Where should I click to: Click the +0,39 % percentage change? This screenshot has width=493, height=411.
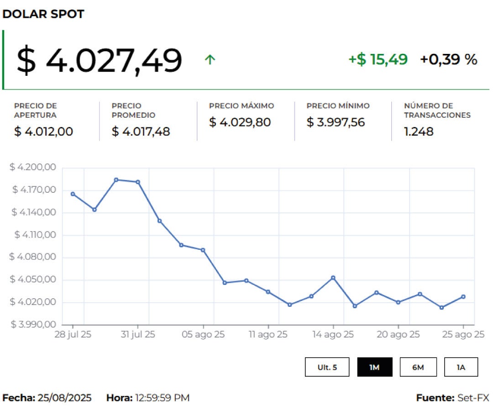[x=448, y=59]
